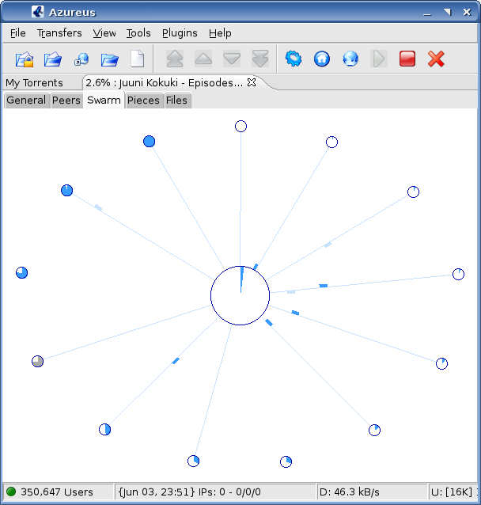Click the topmost empty peer node

[x=240, y=126]
